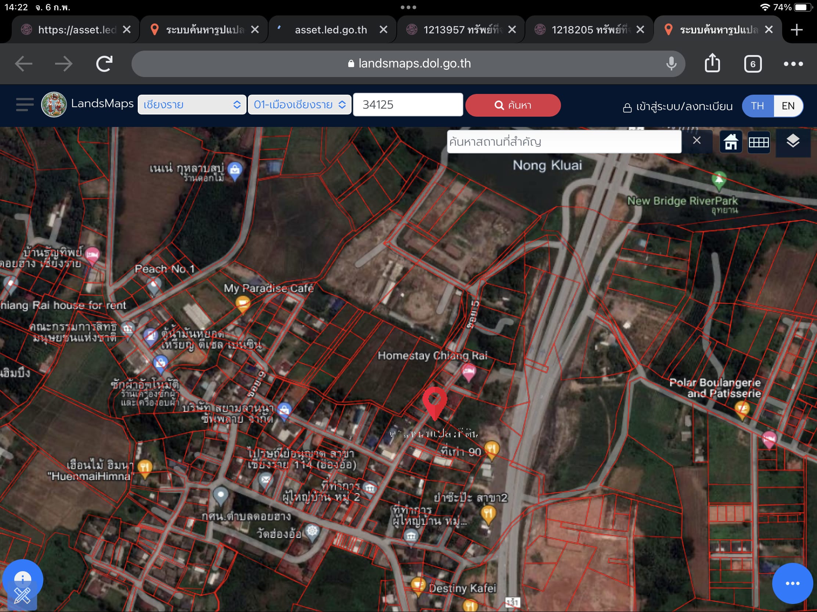Reload the page with refresh icon
The height and width of the screenshot is (612, 817).
pos(104,63)
